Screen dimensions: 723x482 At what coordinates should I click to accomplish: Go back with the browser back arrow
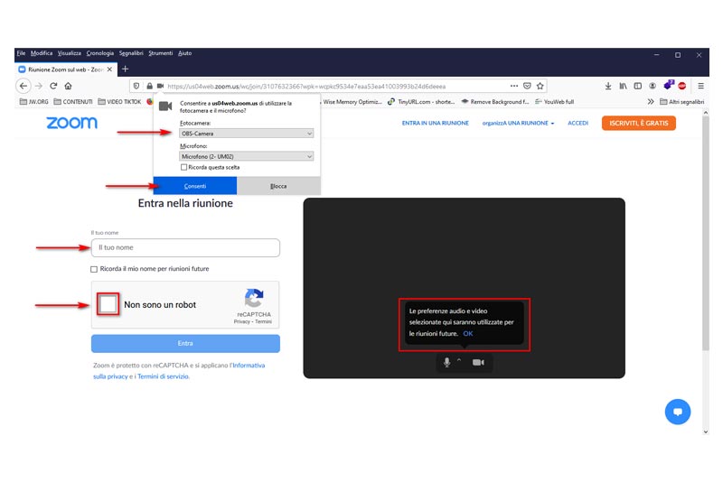click(23, 86)
